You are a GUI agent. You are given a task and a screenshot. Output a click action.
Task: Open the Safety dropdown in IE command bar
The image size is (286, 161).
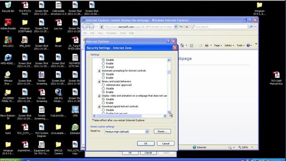pos(229,46)
